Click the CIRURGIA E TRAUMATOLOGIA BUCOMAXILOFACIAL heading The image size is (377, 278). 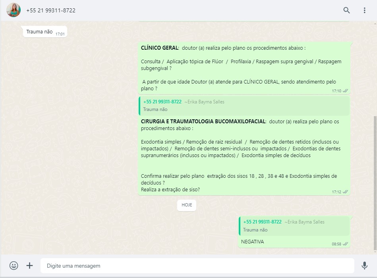tap(203, 122)
